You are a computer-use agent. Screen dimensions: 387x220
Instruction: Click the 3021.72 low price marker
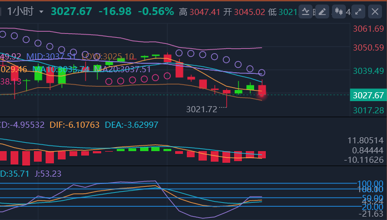tap(202, 109)
